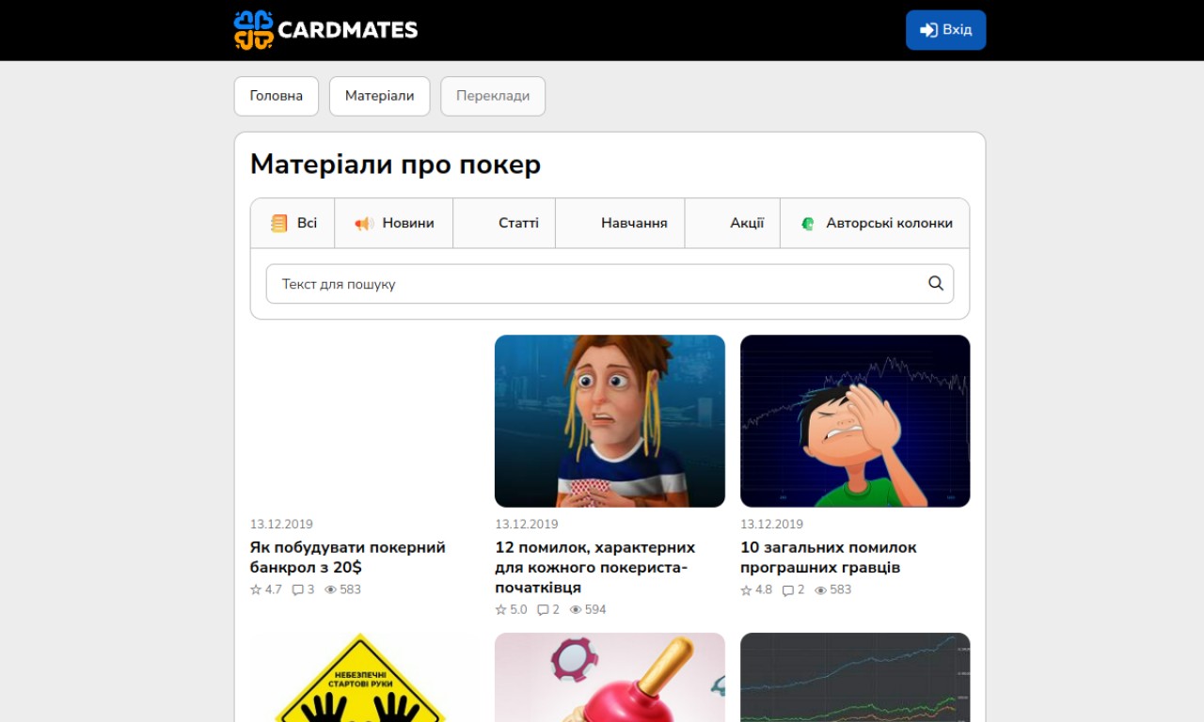Open article 10 загальних помилок програшних гравців
1204x722 pixels.
click(x=828, y=557)
